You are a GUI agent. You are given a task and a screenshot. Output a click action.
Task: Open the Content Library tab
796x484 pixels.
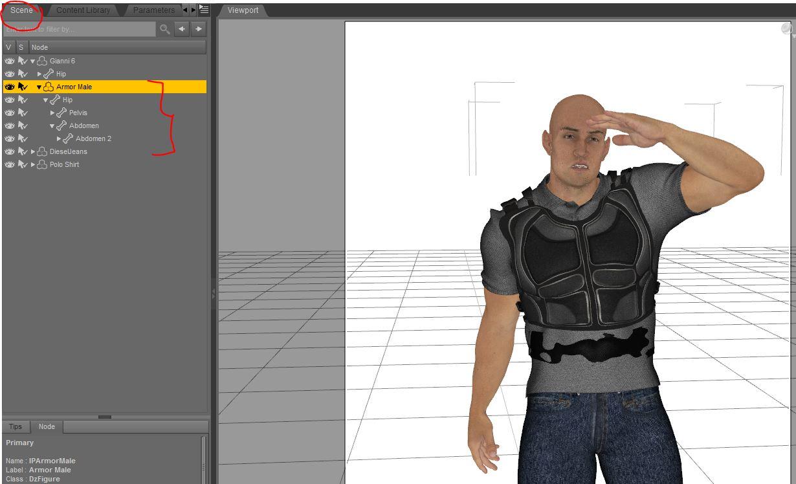click(83, 10)
